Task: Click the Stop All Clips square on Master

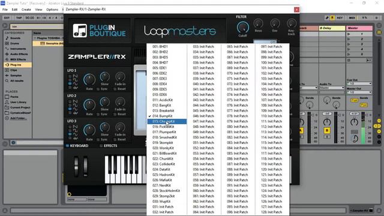Action: (349, 60)
